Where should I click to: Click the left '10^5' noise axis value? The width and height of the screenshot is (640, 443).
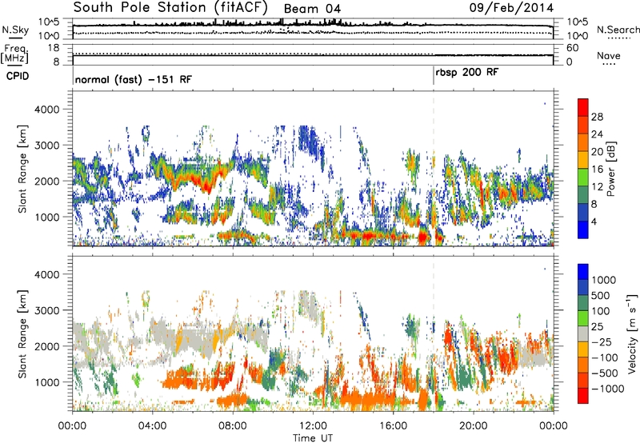[50, 22]
